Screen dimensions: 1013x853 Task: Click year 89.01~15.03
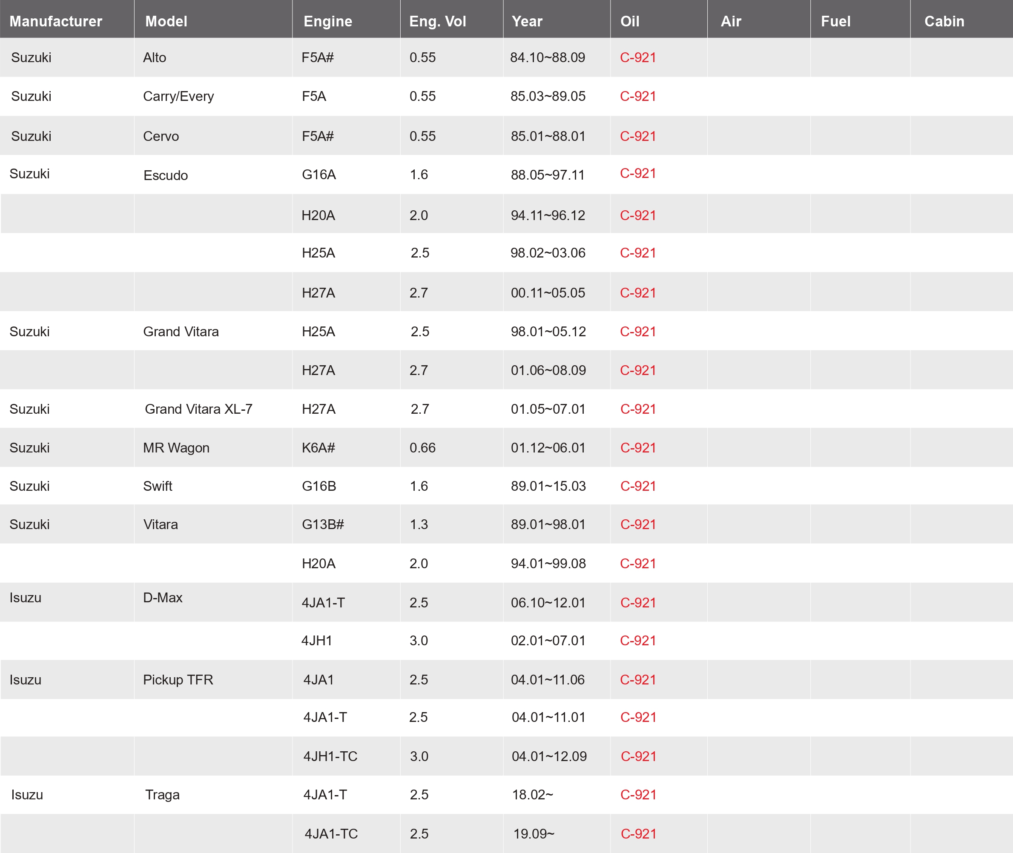point(548,486)
